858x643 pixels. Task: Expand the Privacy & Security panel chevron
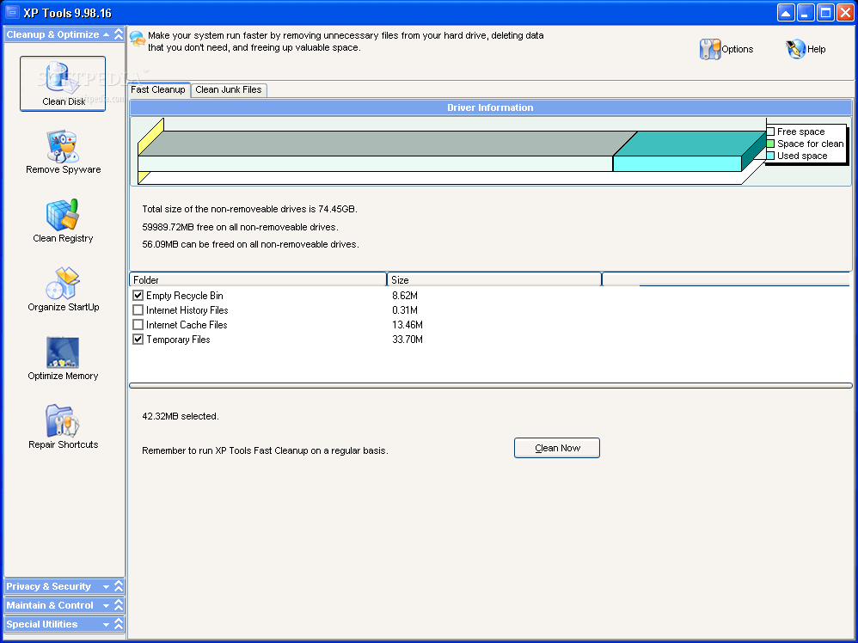pyautogui.click(x=119, y=586)
